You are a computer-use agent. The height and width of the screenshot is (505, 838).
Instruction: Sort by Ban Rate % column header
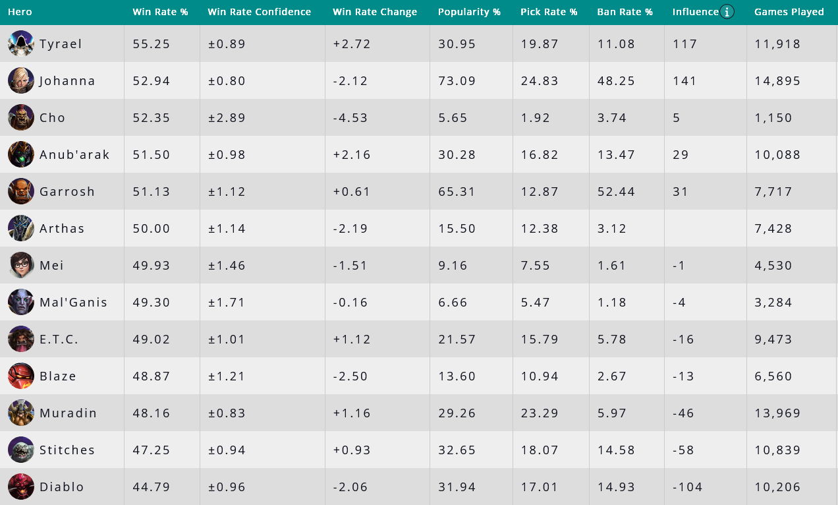click(625, 12)
